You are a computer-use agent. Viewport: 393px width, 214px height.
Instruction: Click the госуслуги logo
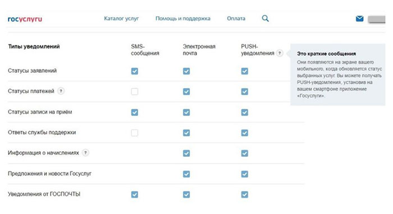(x=25, y=19)
